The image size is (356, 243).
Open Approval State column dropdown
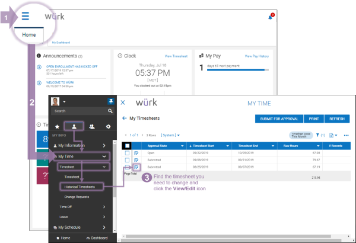pyautogui.click(x=182, y=146)
